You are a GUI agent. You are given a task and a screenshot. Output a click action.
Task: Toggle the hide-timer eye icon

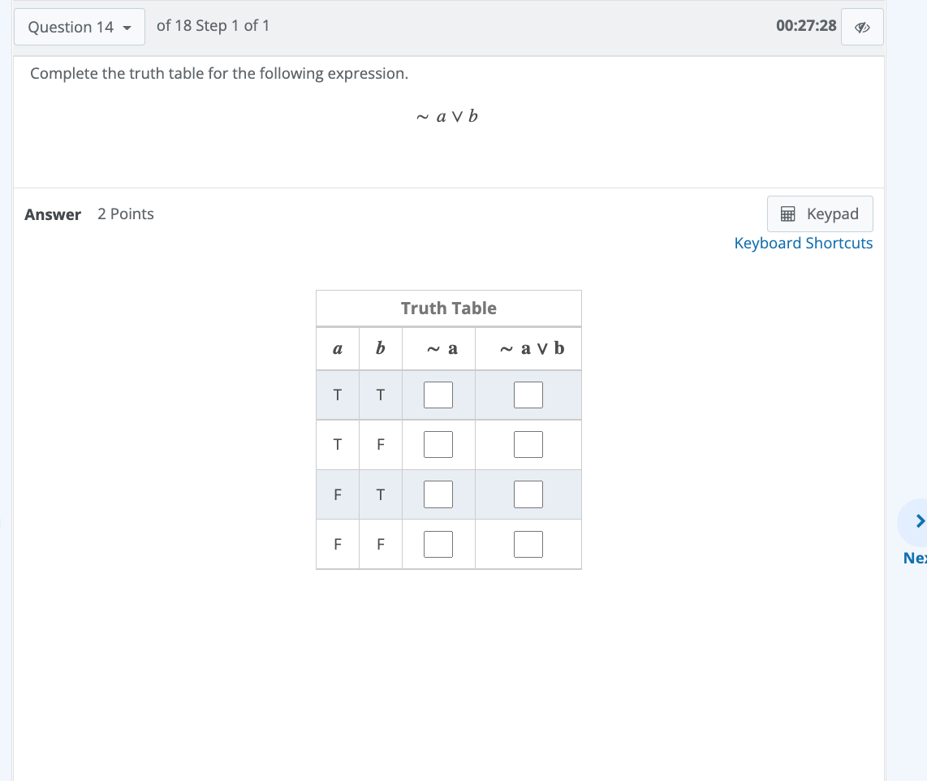pos(862,27)
